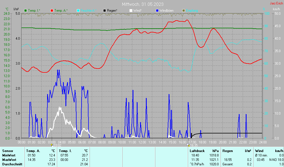Screen dimensions: 284x167
Task: Click the Wind column header in table
Action: click(259, 151)
